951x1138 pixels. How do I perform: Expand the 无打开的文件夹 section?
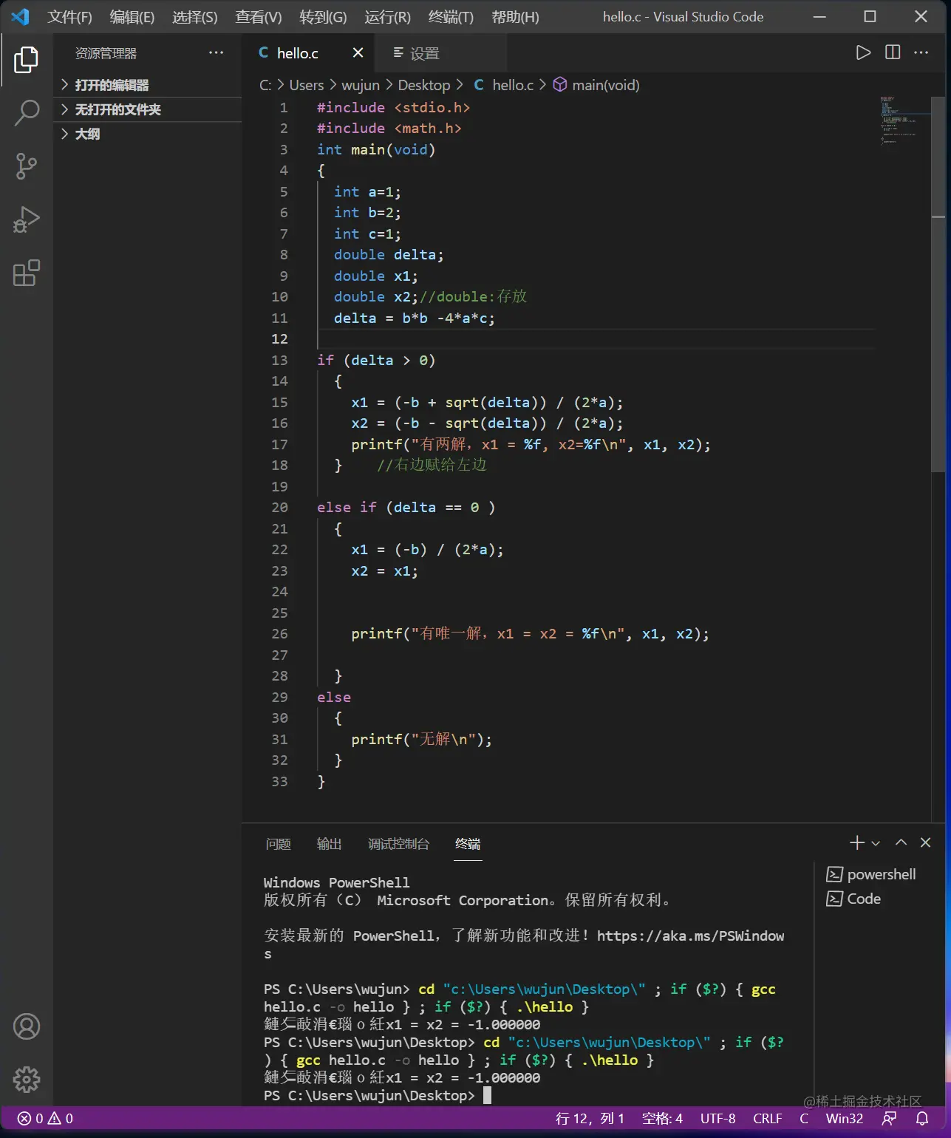coord(148,109)
